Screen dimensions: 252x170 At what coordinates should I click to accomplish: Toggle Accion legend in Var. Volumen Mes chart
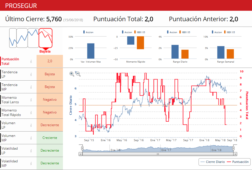coord(88,32)
